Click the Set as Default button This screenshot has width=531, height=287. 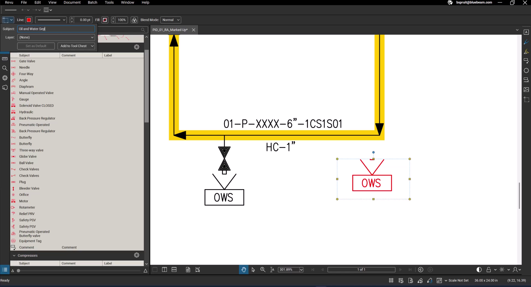[x=36, y=46]
